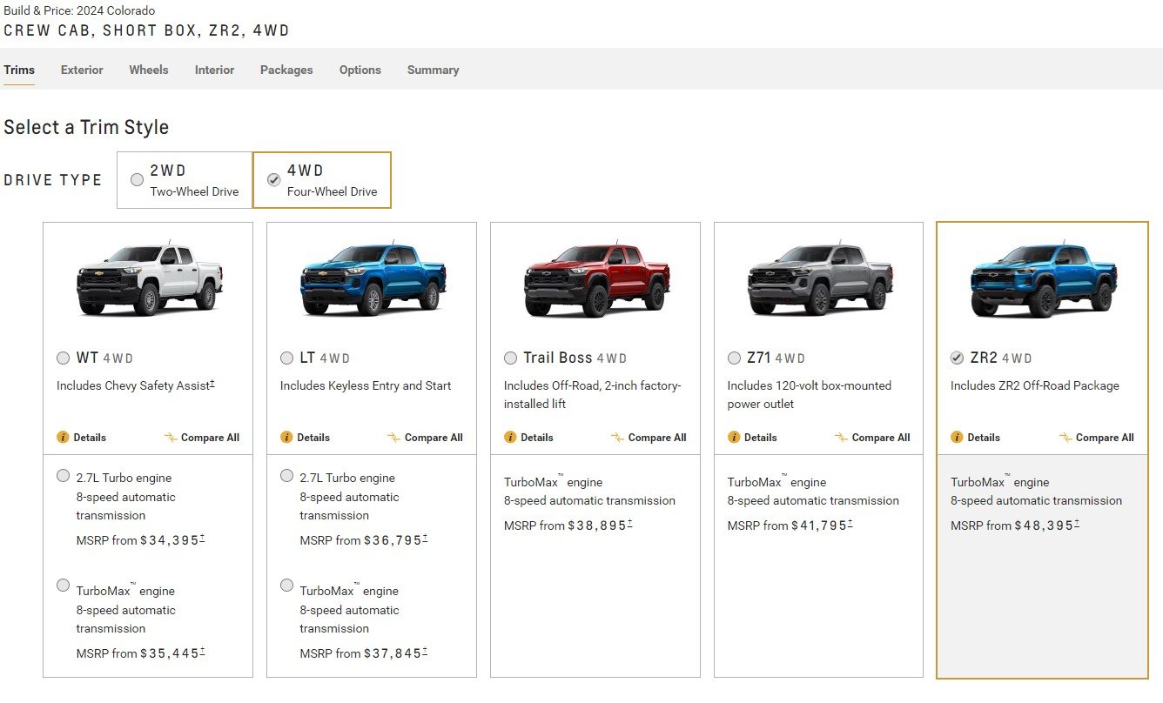Open the Trail Boss trim Details link
Image resolution: width=1163 pixels, height=703 pixels.
(x=537, y=438)
